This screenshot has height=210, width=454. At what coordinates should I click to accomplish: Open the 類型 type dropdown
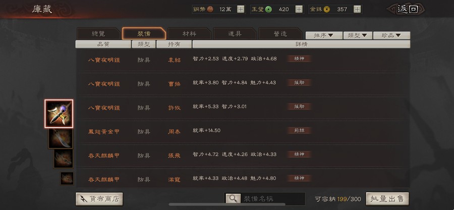click(x=358, y=35)
